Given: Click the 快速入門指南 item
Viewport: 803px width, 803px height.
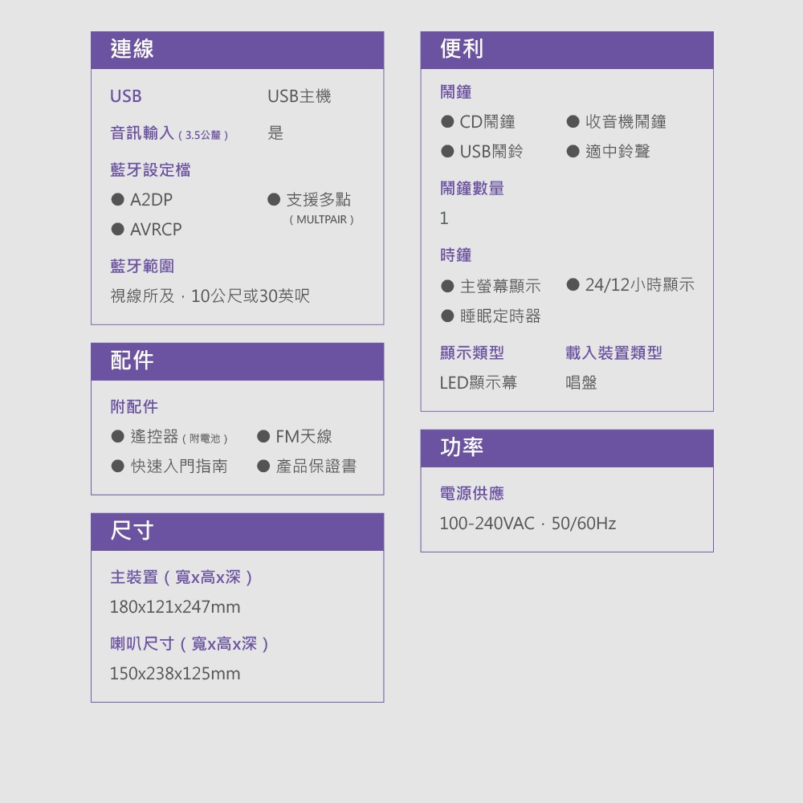Looking at the screenshot, I should [178, 466].
